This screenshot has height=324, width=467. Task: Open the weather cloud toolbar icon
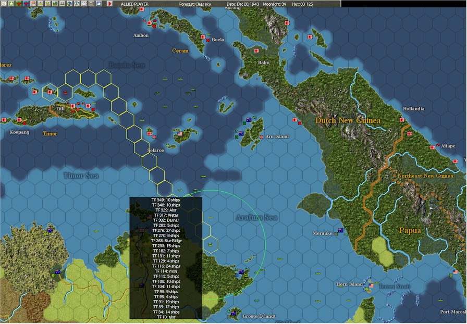click(99, 4)
